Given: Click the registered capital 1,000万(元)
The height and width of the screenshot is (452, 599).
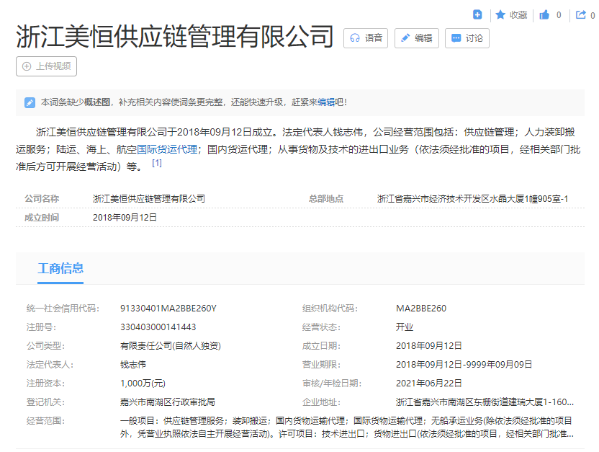Looking at the screenshot, I should tap(143, 384).
